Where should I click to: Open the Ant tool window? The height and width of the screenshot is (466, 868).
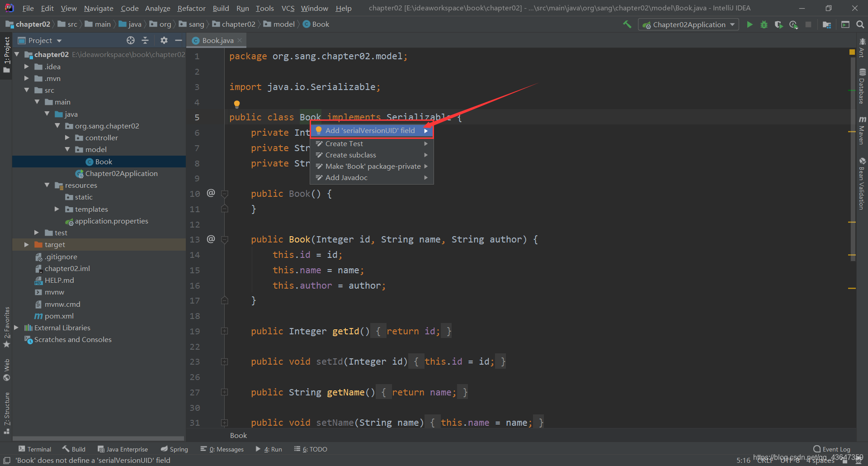pyautogui.click(x=862, y=48)
